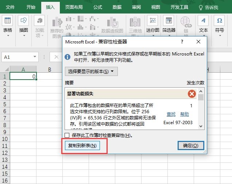Viewport: 232px width, 184px height.
Task: Close the compatibility checker dialog
Action: [198, 42]
